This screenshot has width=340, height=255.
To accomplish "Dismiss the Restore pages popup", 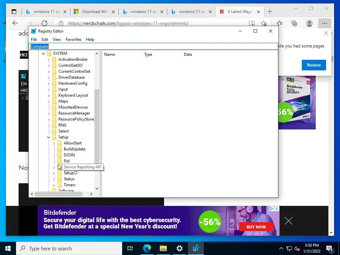I will pyautogui.click(x=326, y=34).
